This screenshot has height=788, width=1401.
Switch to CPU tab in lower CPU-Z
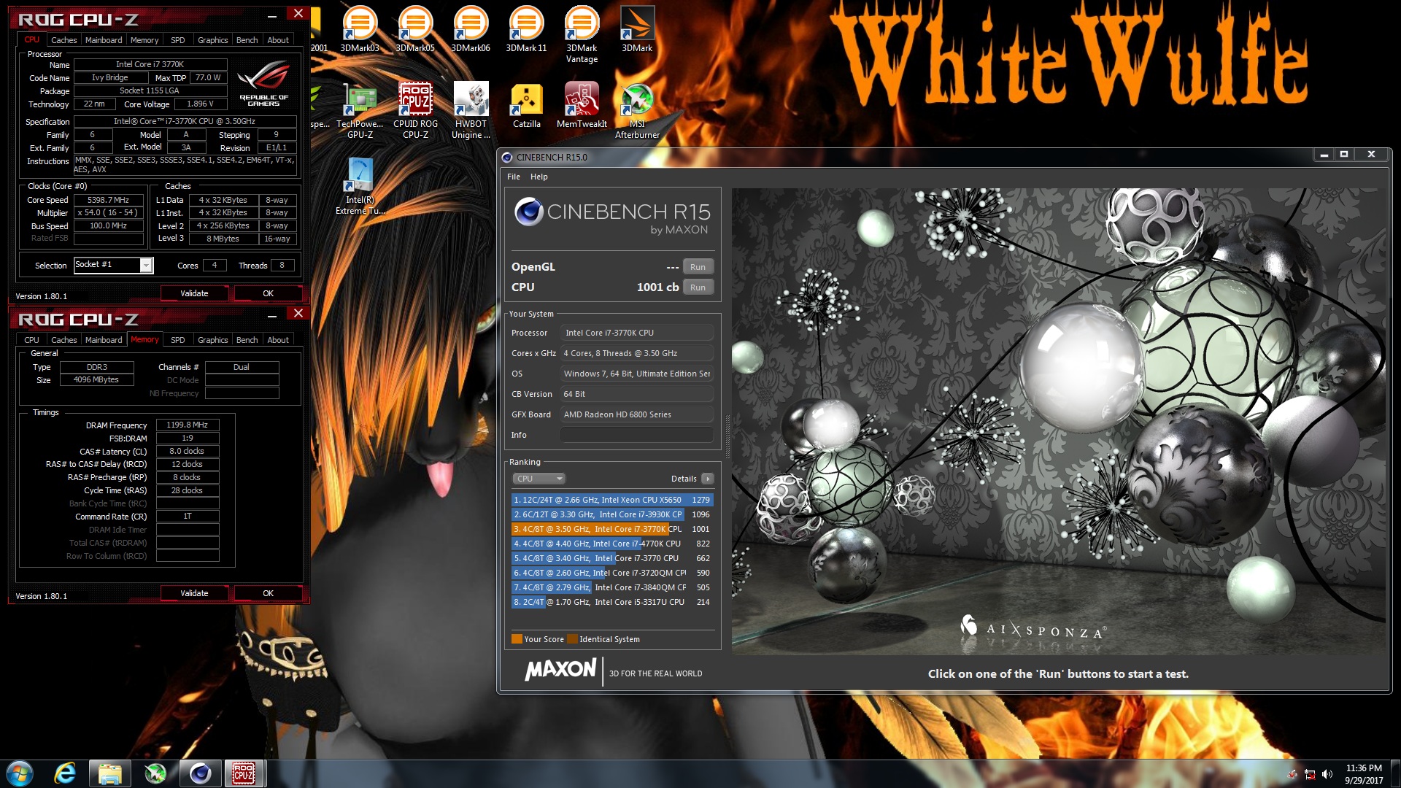[x=31, y=340]
